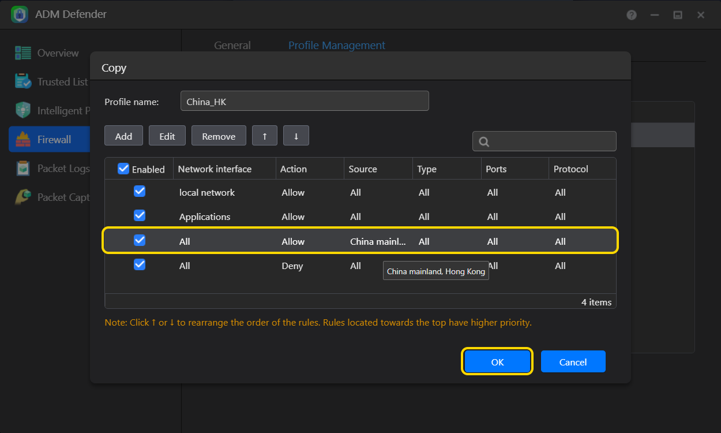Select the 'local network' rule row
This screenshot has width=721, height=433.
[x=360, y=192]
